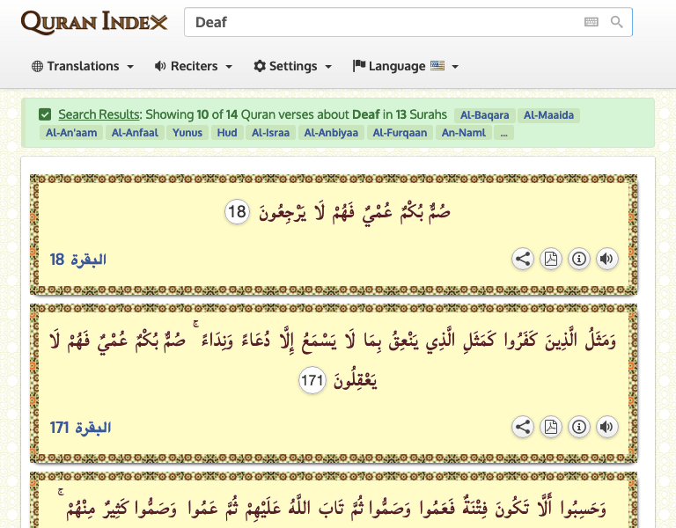676x528 pixels.
Task: Click the share icon for verse 18
Action: 523,259
